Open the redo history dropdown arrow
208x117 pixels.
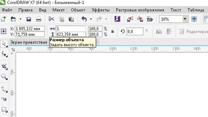[106, 19]
